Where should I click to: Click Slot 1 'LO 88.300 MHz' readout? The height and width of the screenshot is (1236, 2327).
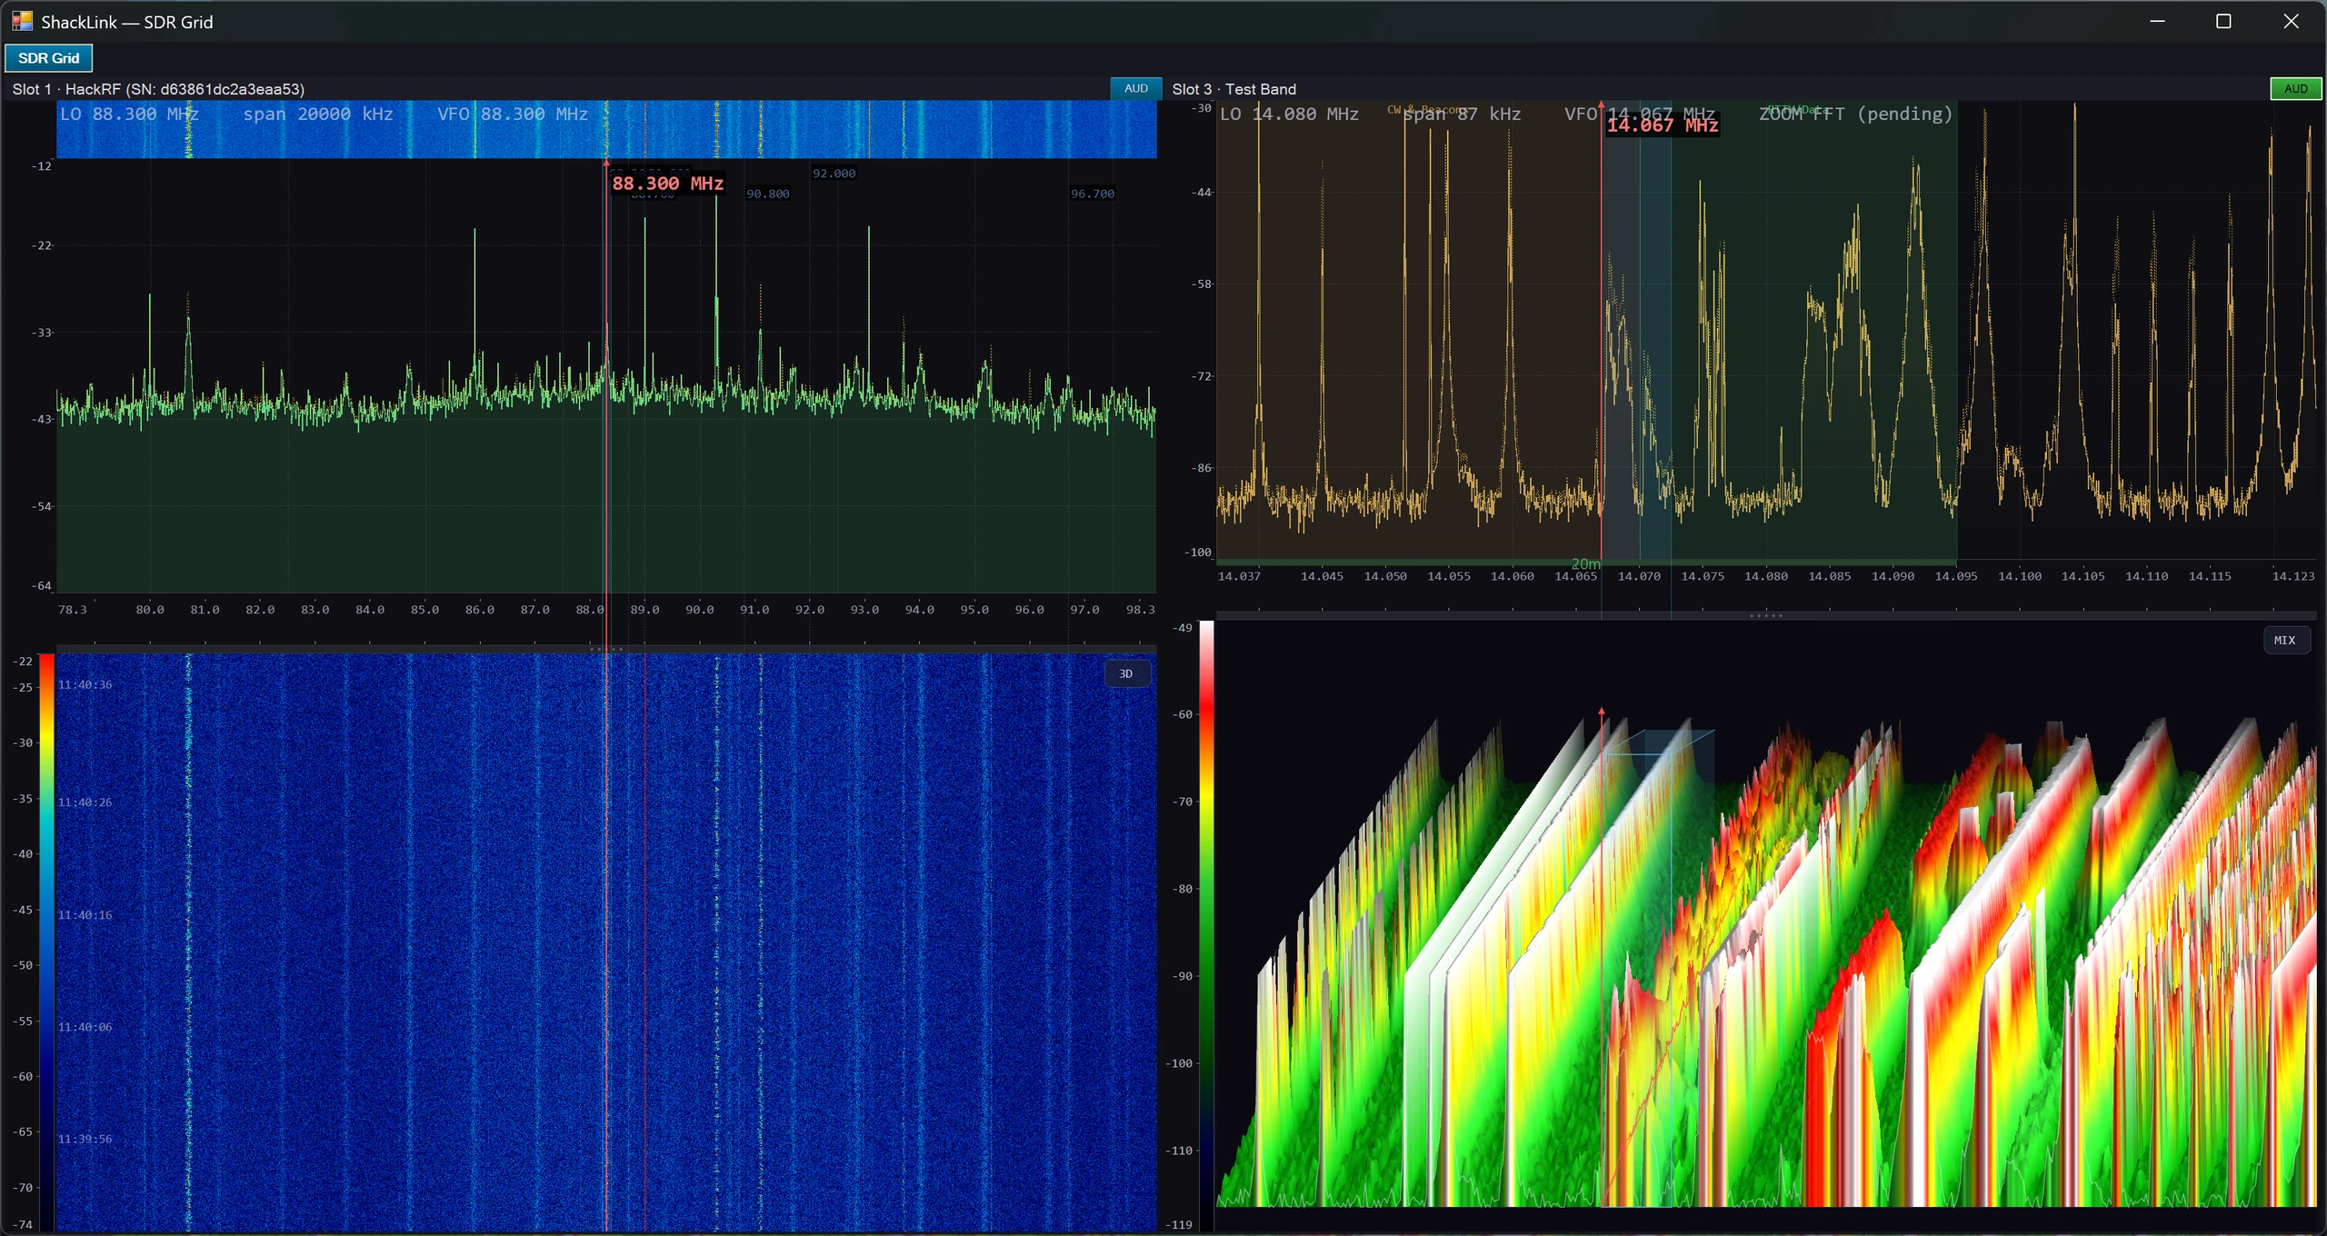(x=129, y=114)
